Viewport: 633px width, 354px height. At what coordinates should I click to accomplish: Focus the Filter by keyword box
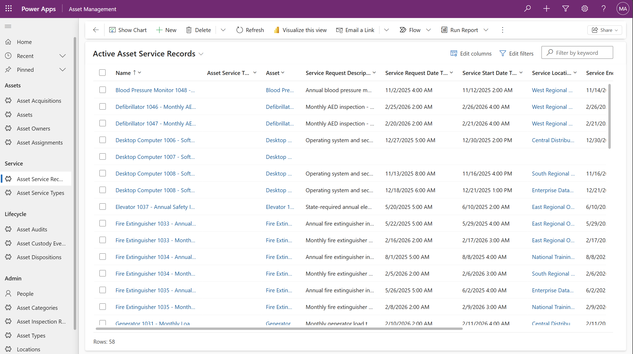[577, 53]
